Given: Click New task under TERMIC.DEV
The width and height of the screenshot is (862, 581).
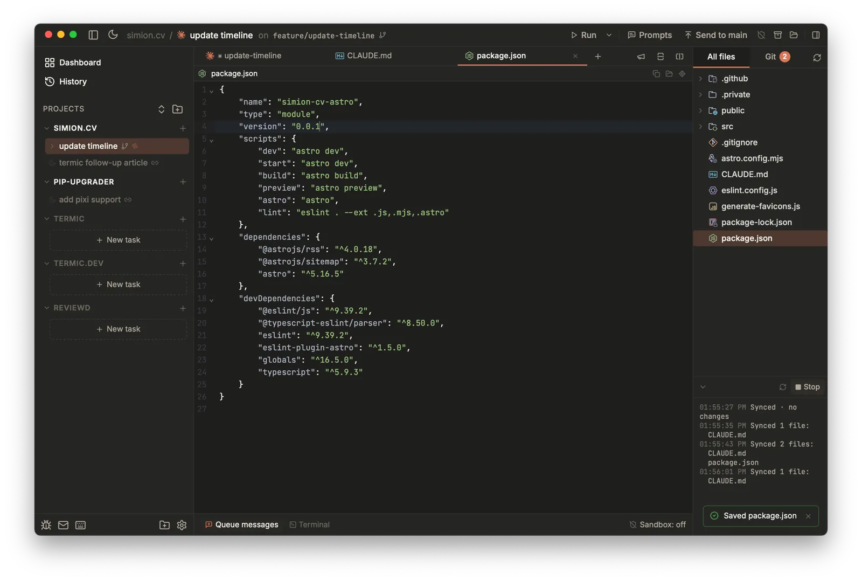Looking at the screenshot, I should tap(118, 285).
